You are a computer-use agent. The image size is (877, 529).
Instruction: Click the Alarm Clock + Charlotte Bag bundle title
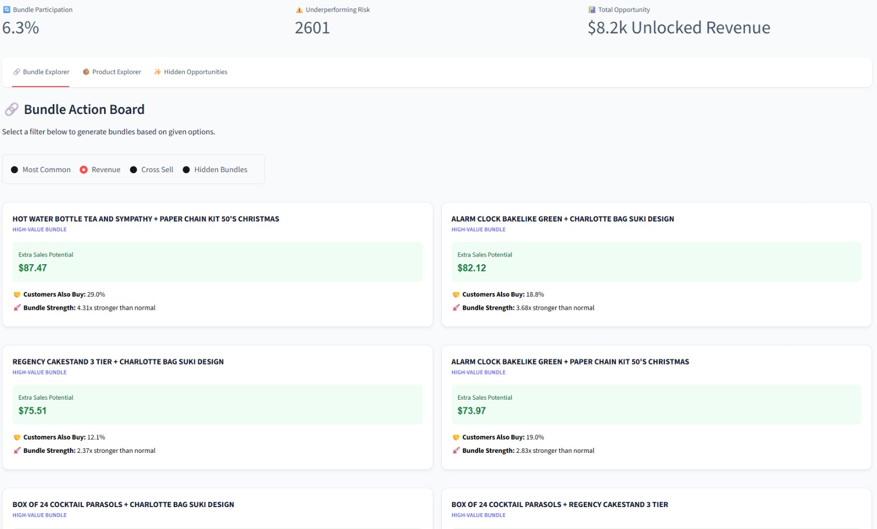pos(562,219)
